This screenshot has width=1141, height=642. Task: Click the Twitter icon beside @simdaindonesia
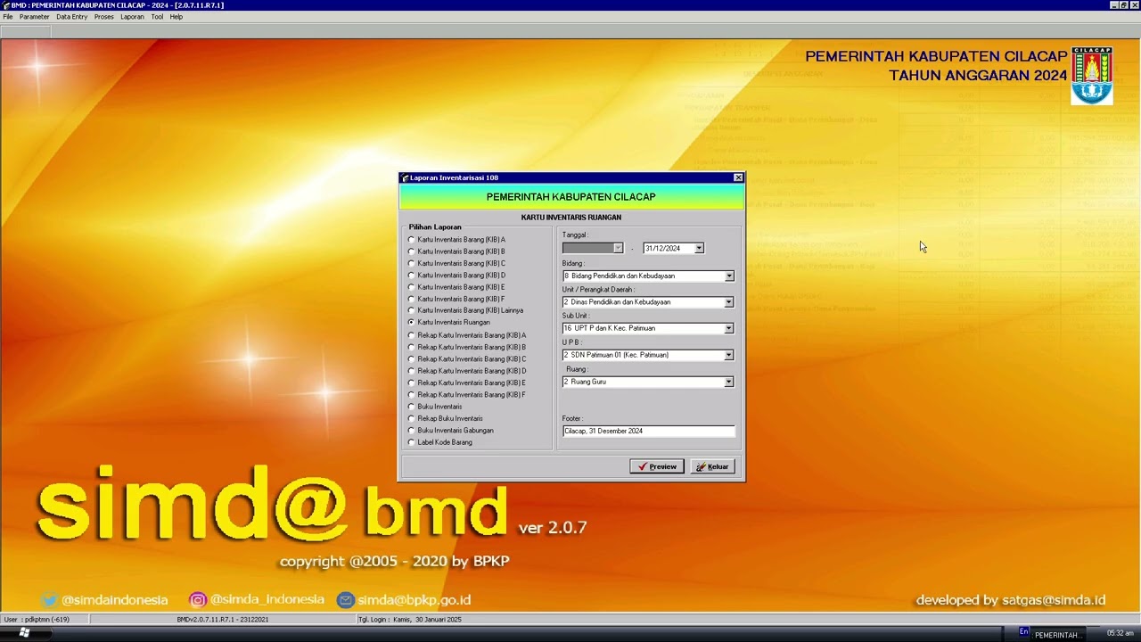pyautogui.click(x=49, y=600)
